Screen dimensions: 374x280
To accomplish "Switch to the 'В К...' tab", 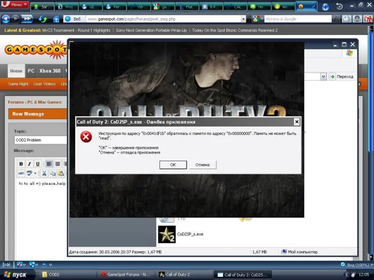I will pos(211,7).
